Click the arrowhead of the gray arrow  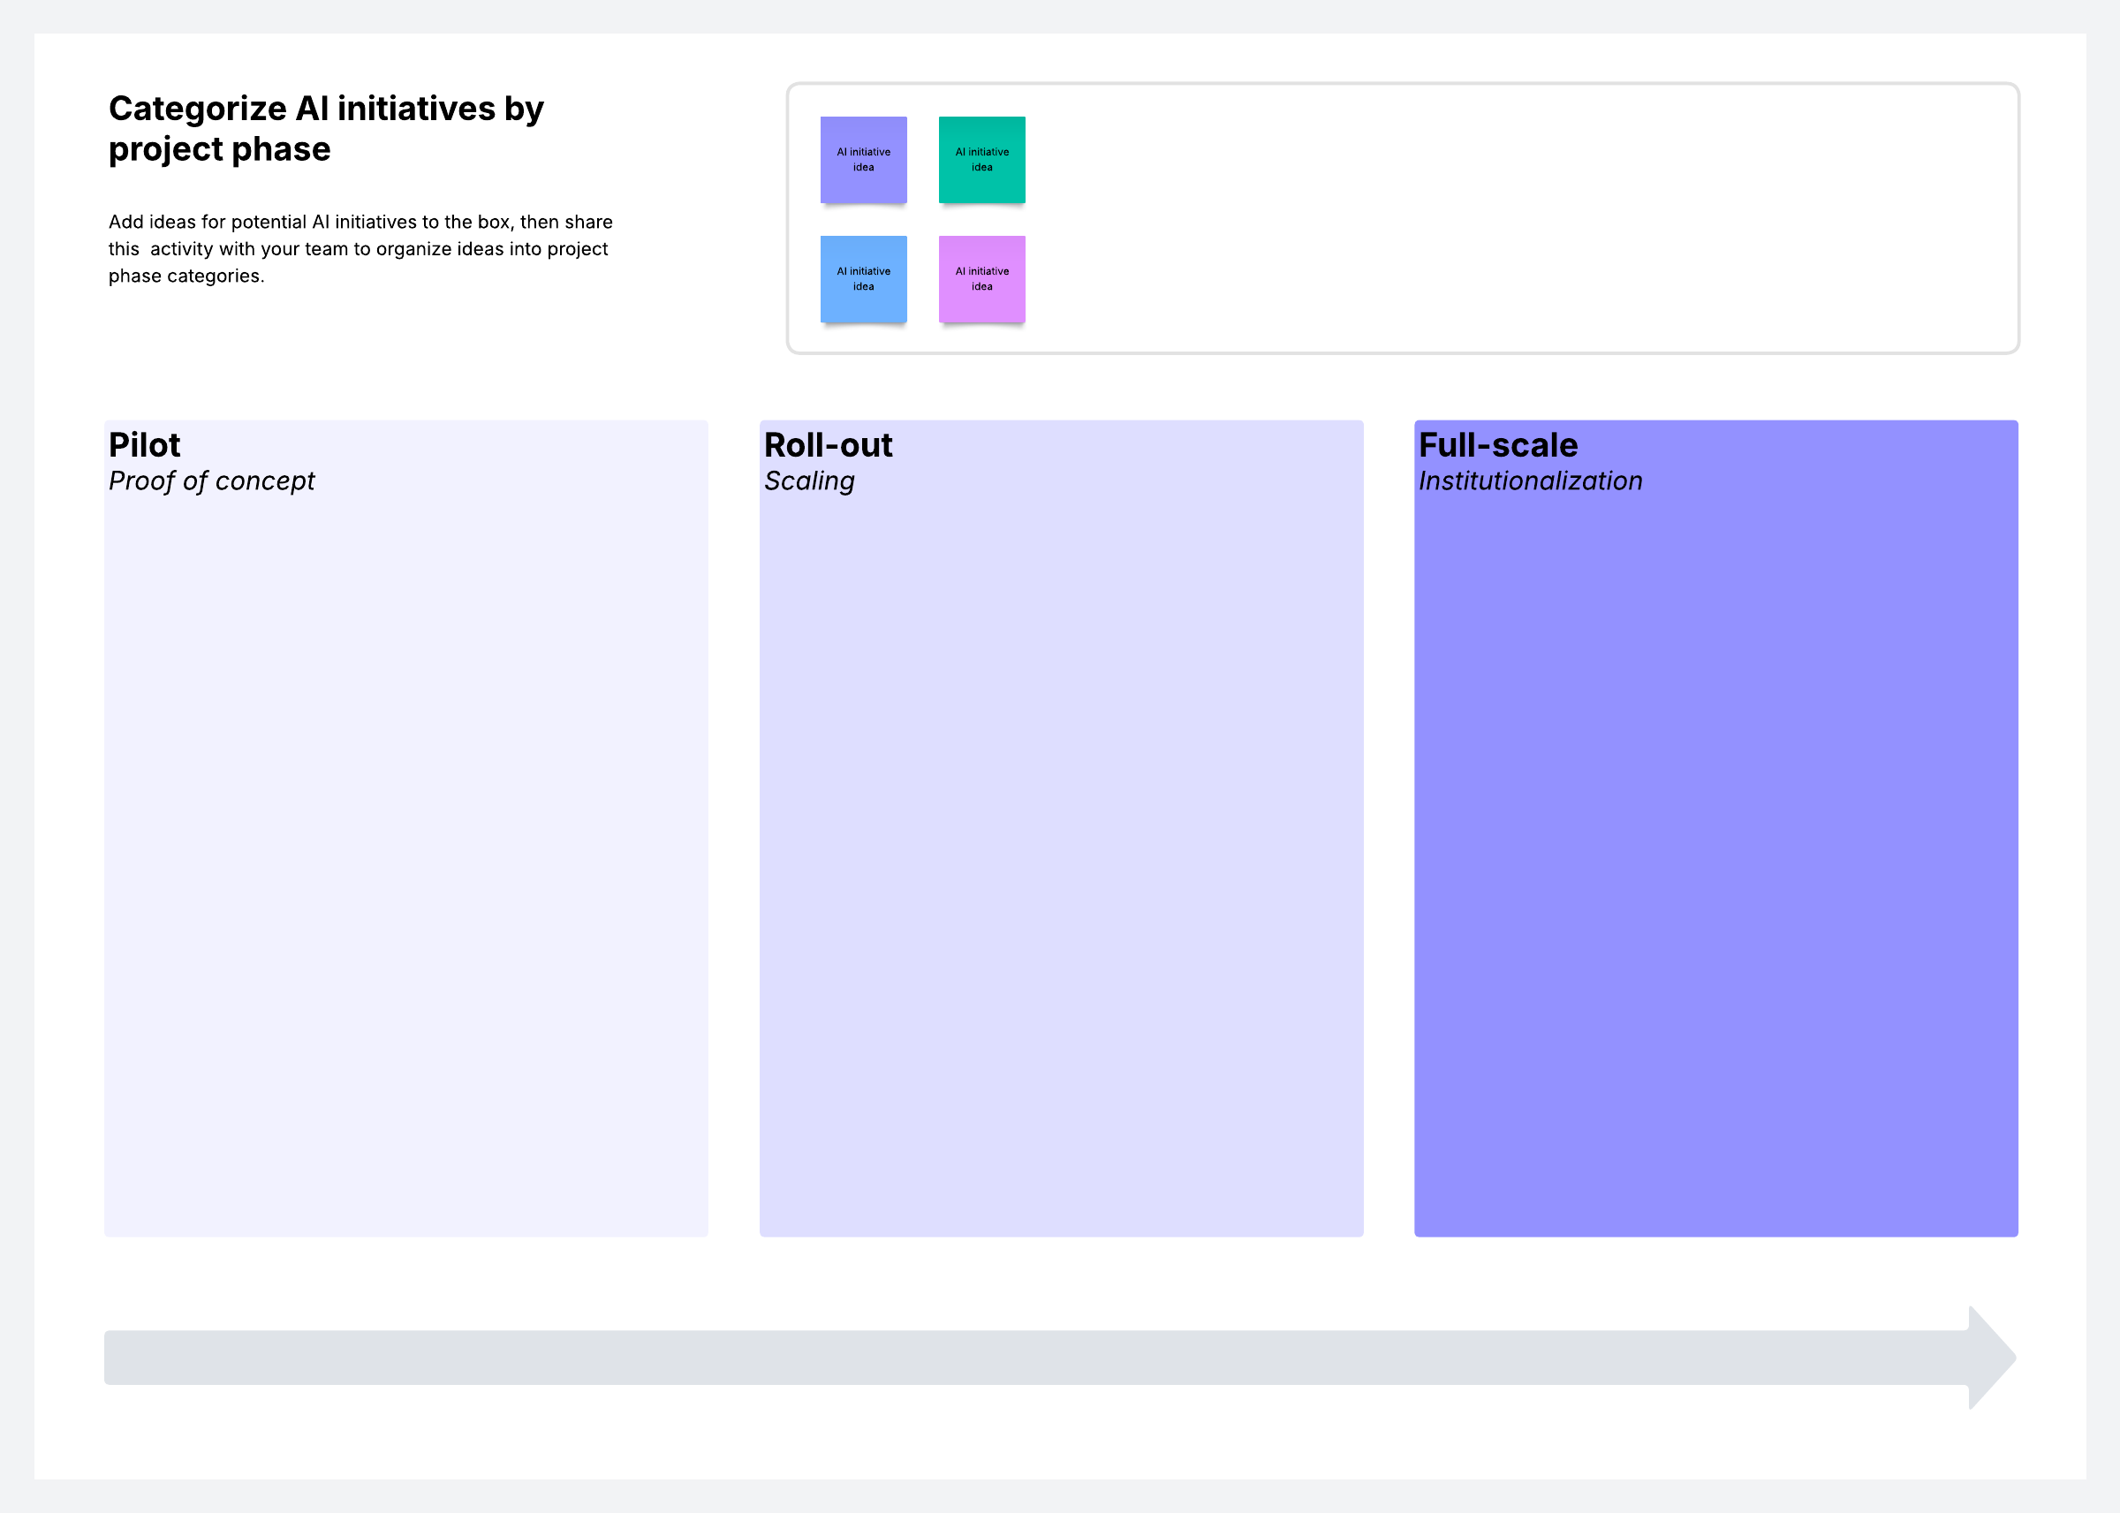coord(1990,1357)
